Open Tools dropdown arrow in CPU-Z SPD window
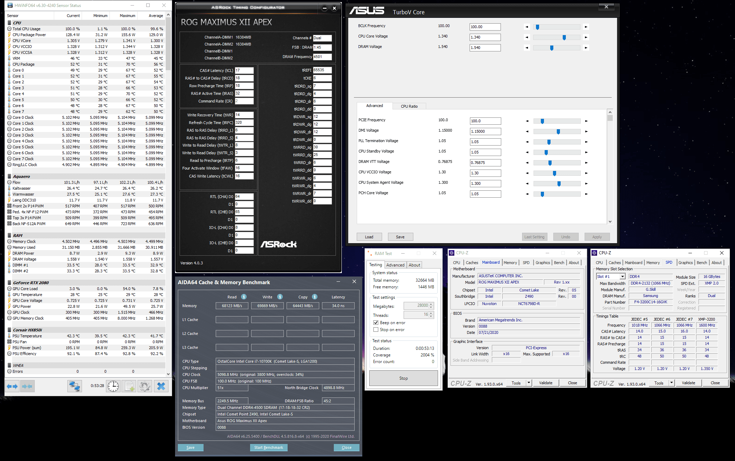The image size is (735, 461). 671,383
